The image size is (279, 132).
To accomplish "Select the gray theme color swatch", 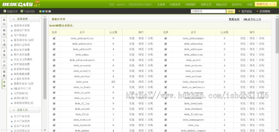I will (50, 11).
